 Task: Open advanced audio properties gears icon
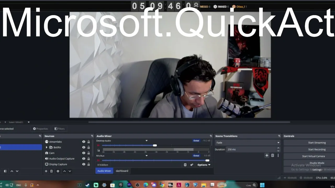pos(192,165)
